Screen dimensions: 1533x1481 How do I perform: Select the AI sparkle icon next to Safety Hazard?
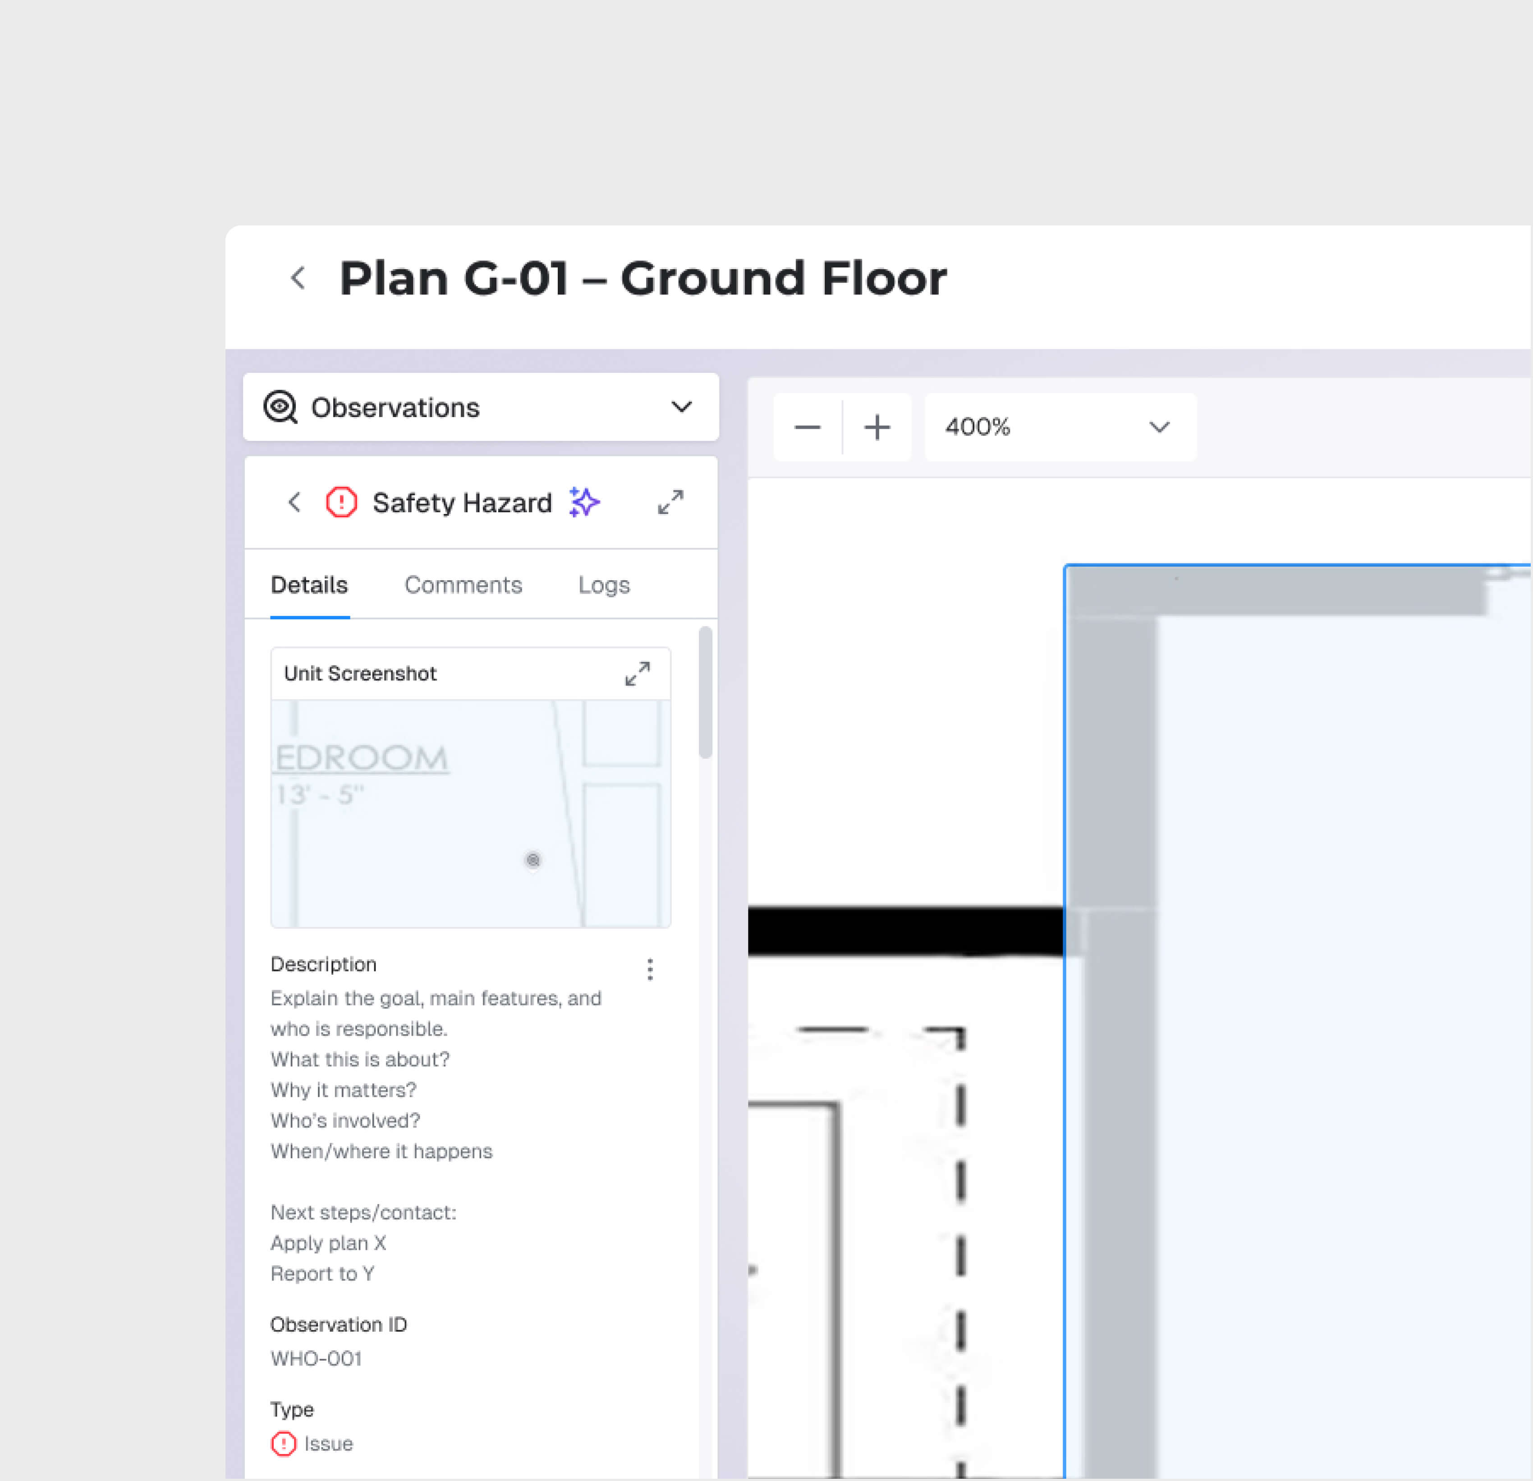click(x=583, y=503)
